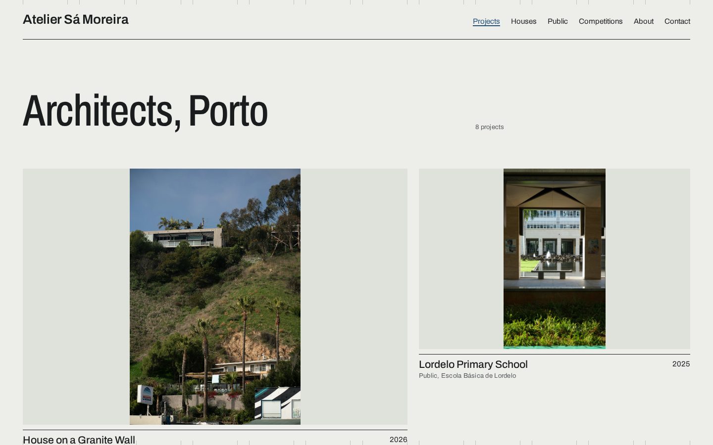Image resolution: width=713 pixels, height=445 pixels.
Task: View the Competitions page
Action: (601, 21)
